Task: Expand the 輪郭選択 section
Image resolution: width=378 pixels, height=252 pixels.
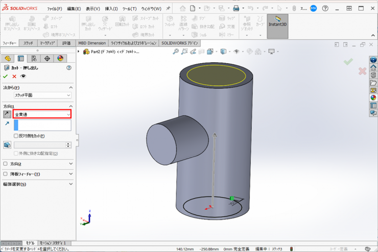Action: pos(70,184)
